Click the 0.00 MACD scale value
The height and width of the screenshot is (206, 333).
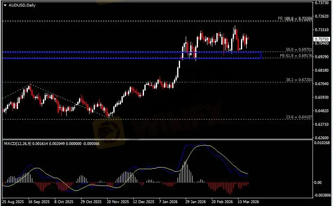coord(318,183)
